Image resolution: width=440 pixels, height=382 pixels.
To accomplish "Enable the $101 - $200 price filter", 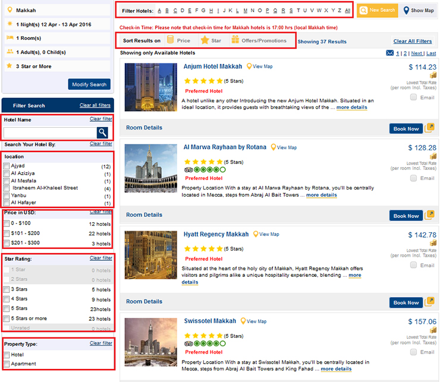I will pyautogui.click(x=7, y=233).
